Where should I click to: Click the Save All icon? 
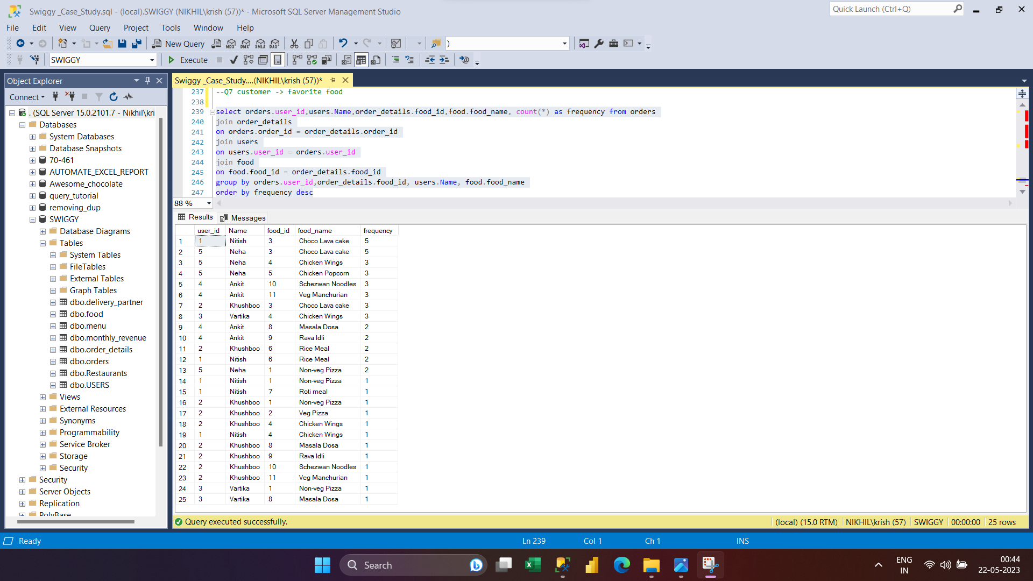[x=137, y=44]
